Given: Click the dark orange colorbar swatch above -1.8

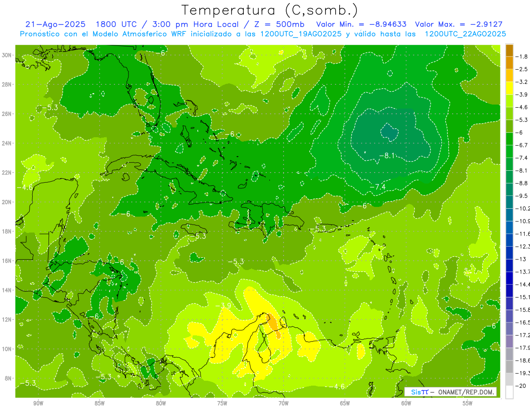Looking at the screenshot, I should tap(509, 50).
